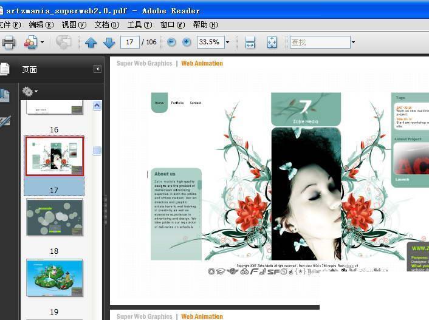Click the 查找 search field
Viewport: 429px width, 320px height.
point(320,42)
